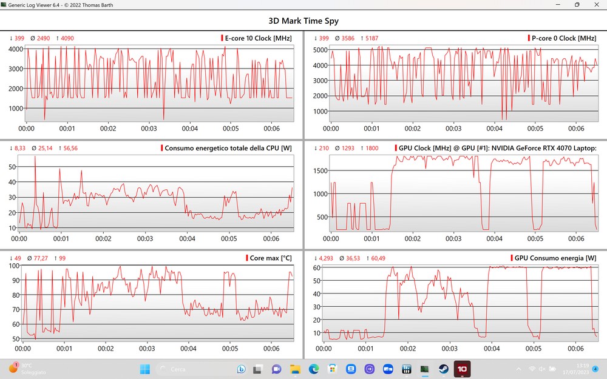Restore down the Generic Log Viewer window
607x379 pixels.
577,5
